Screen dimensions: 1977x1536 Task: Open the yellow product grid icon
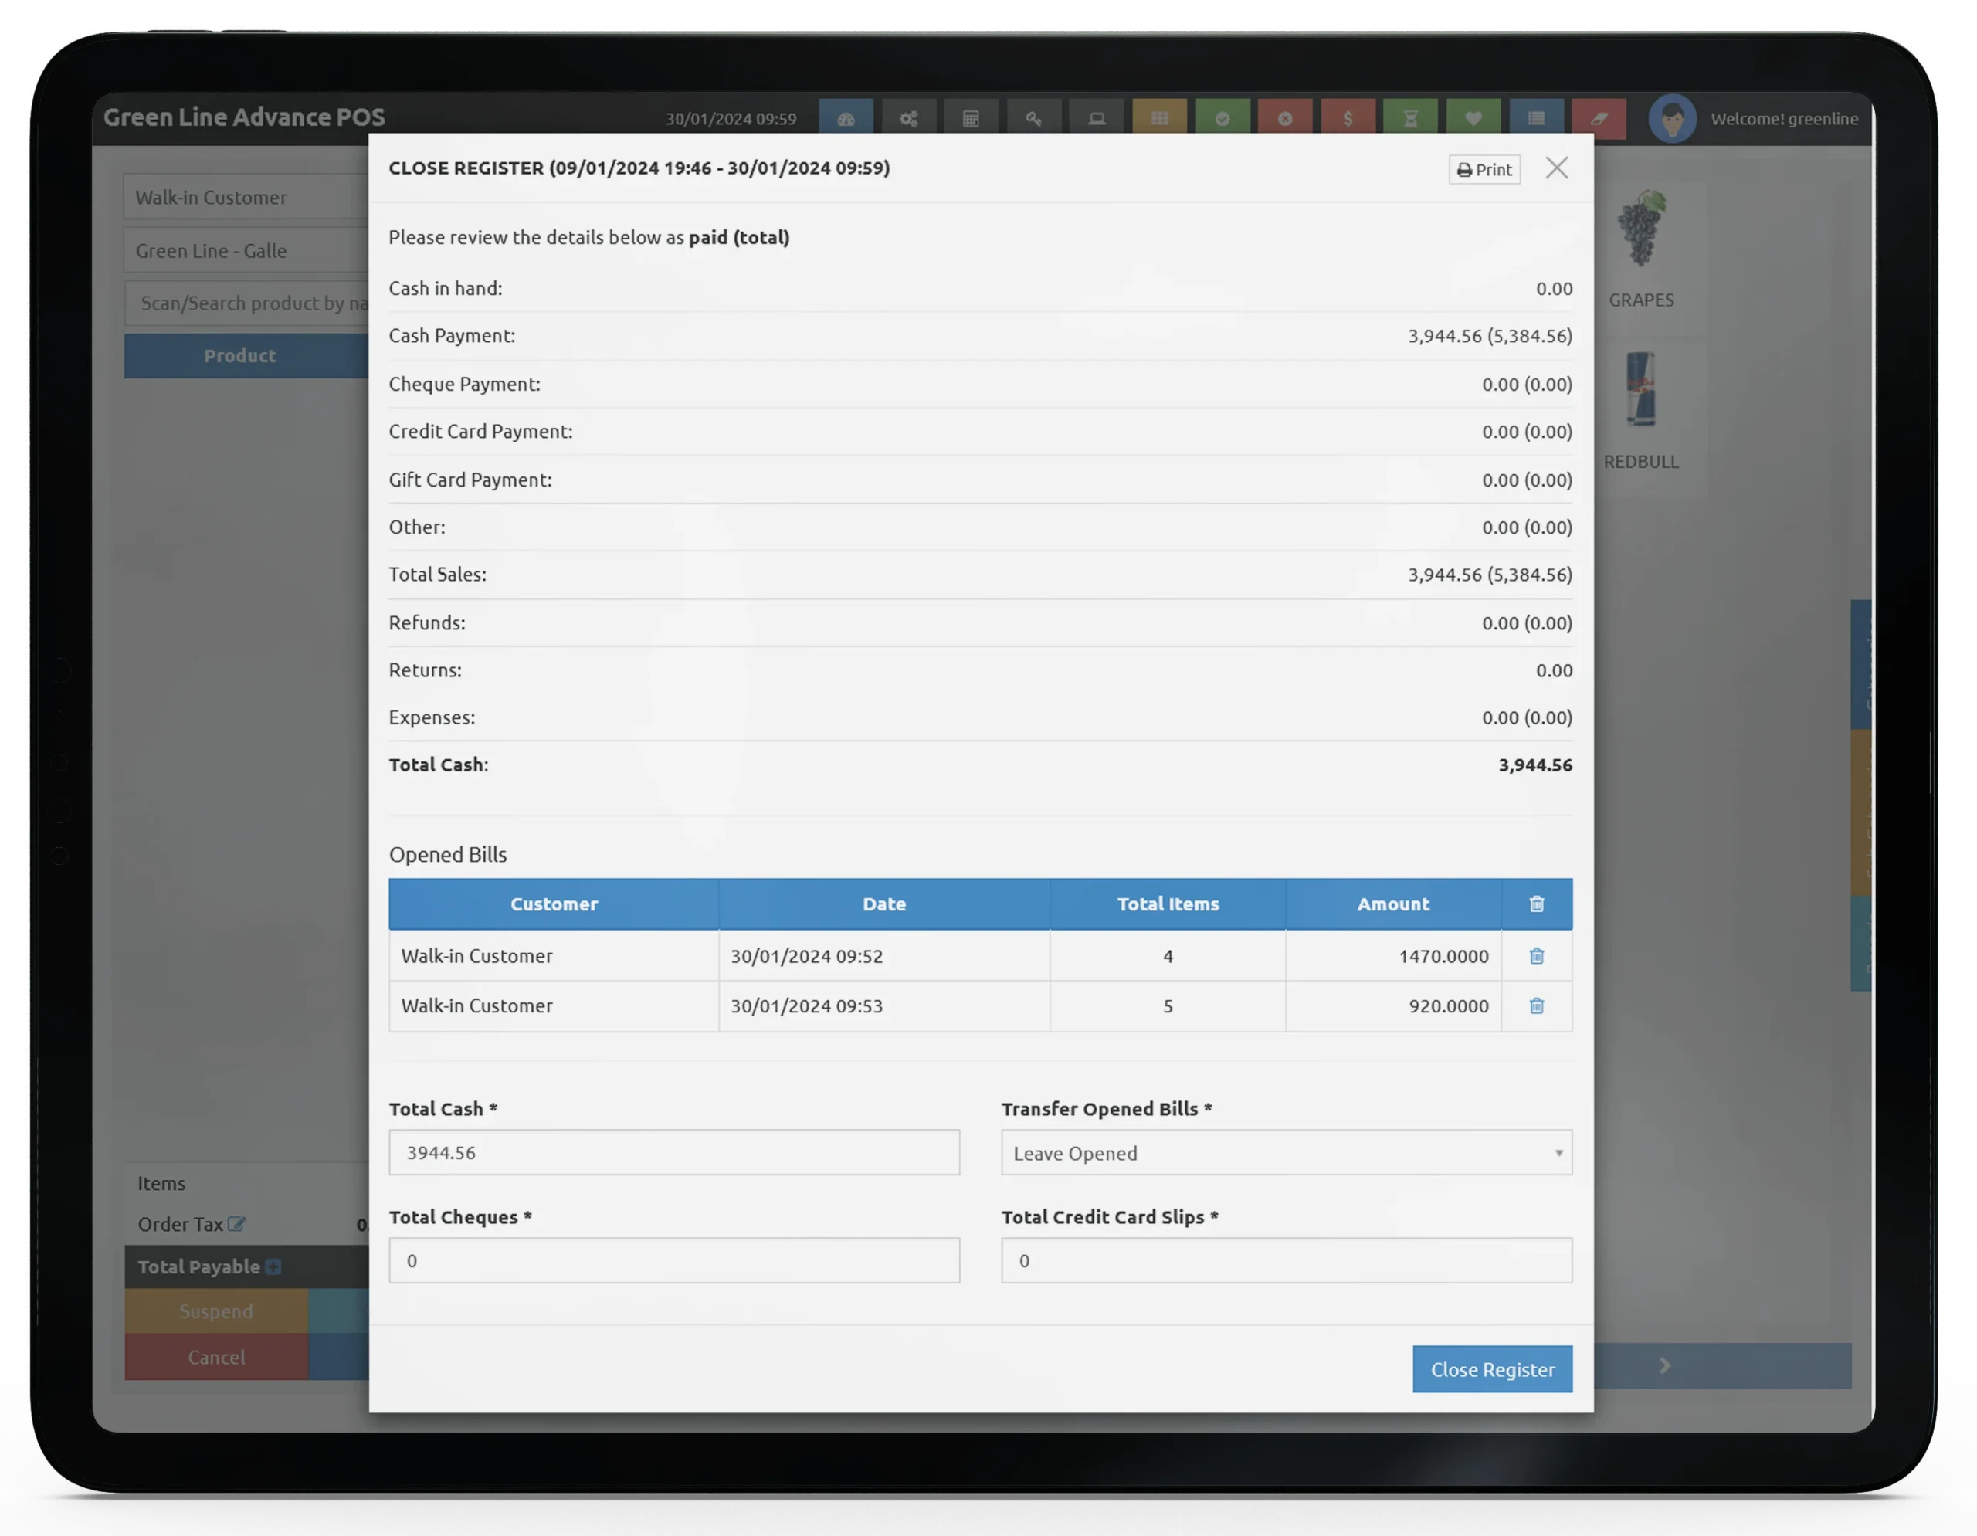point(1160,117)
